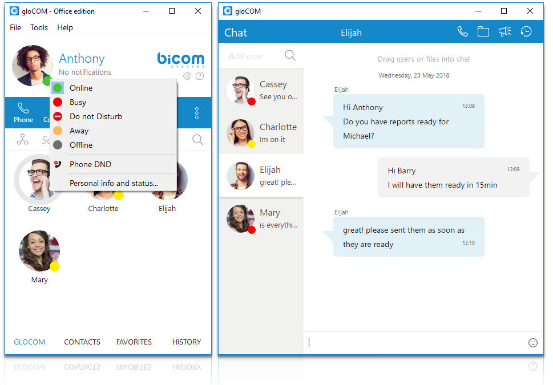Open the file folder icon in chat header
553x385 pixels.
click(x=483, y=32)
